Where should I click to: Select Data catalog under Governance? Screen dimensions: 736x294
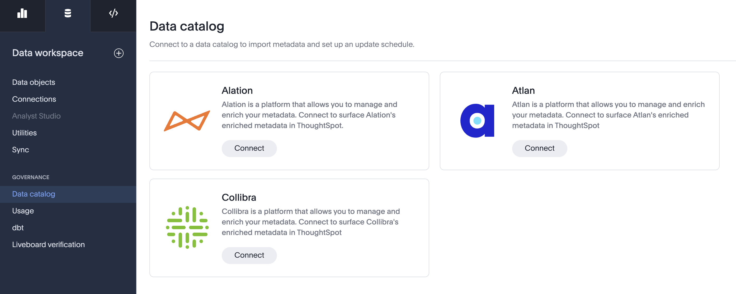pos(34,194)
